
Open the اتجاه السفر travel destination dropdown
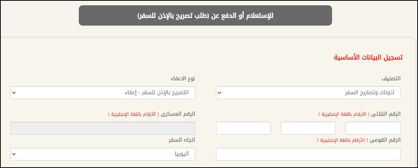coord(103,154)
